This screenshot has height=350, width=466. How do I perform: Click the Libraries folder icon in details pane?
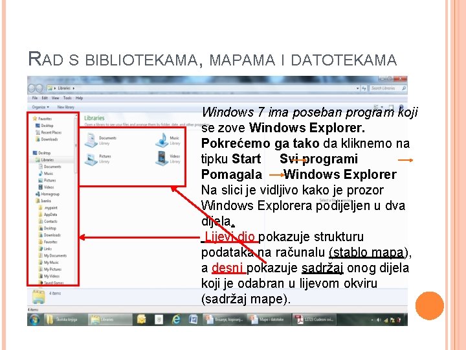[x=39, y=297]
